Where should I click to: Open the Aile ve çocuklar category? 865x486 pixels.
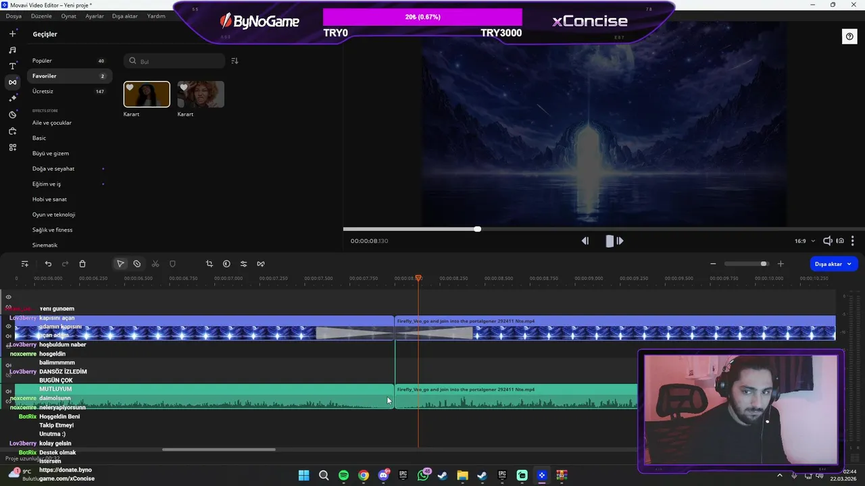(52, 123)
